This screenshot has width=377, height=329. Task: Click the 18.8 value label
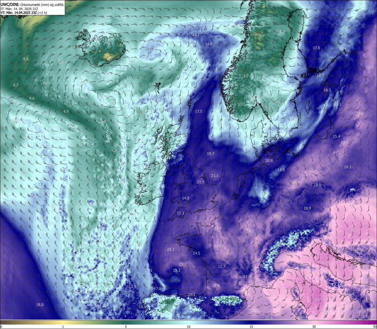(x=40, y=305)
